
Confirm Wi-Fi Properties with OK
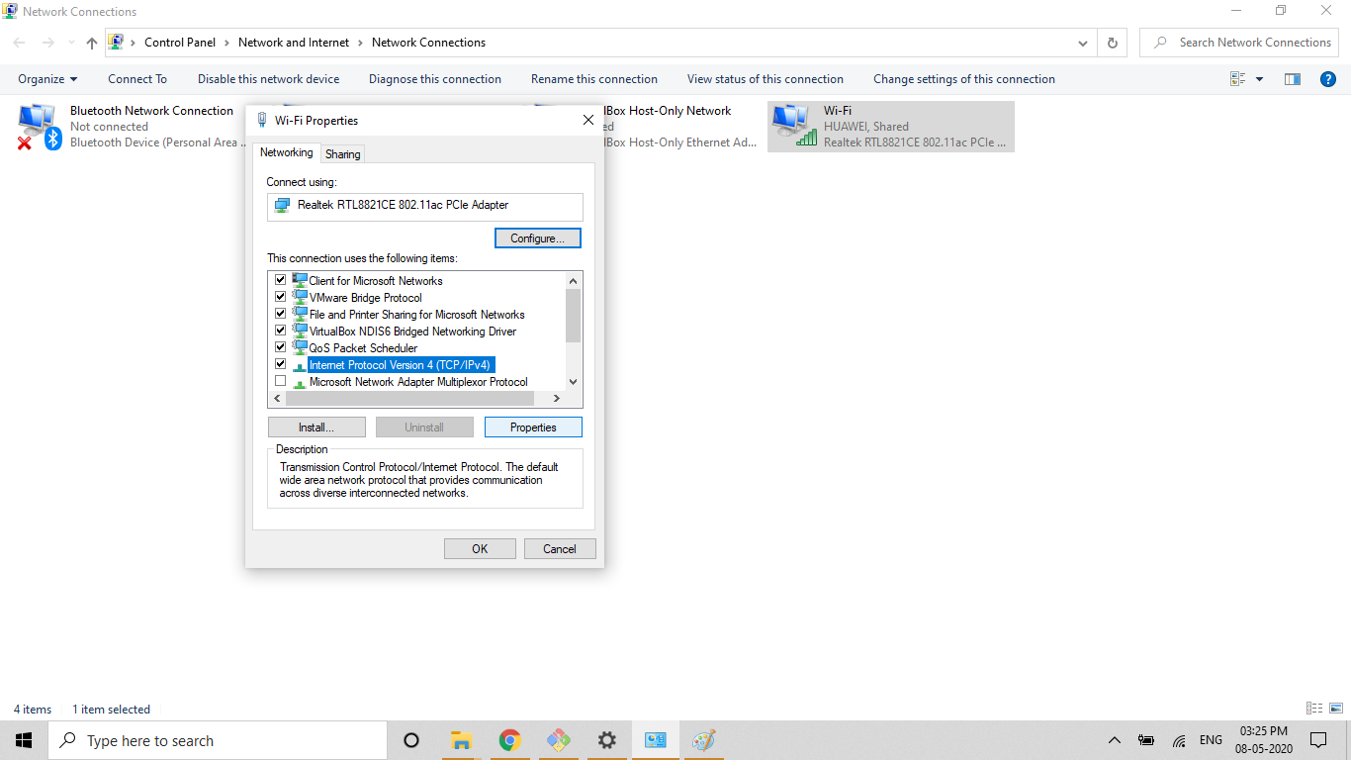480,548
